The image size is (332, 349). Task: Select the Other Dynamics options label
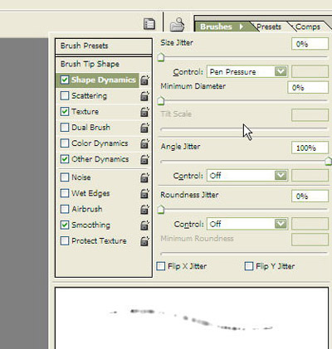coord(100,159)
